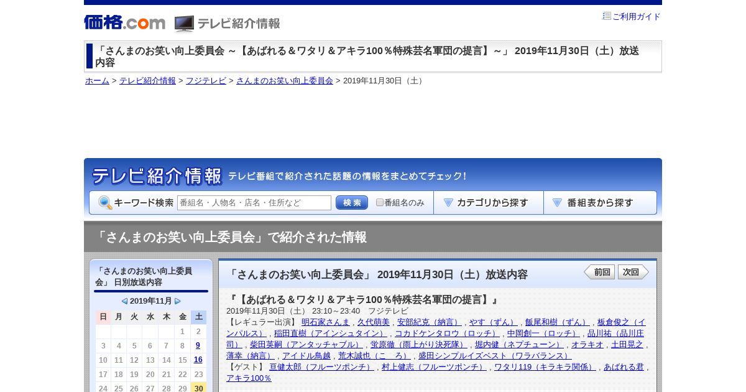Open 明石家さんま performer link

click(x=326, y=322)
